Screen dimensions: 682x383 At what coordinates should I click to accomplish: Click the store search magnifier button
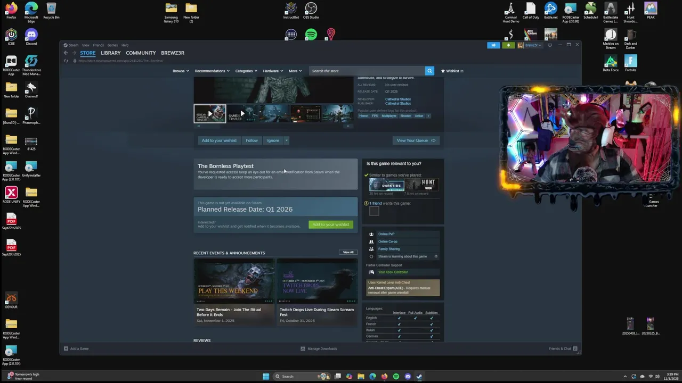[x=429, y=71]
